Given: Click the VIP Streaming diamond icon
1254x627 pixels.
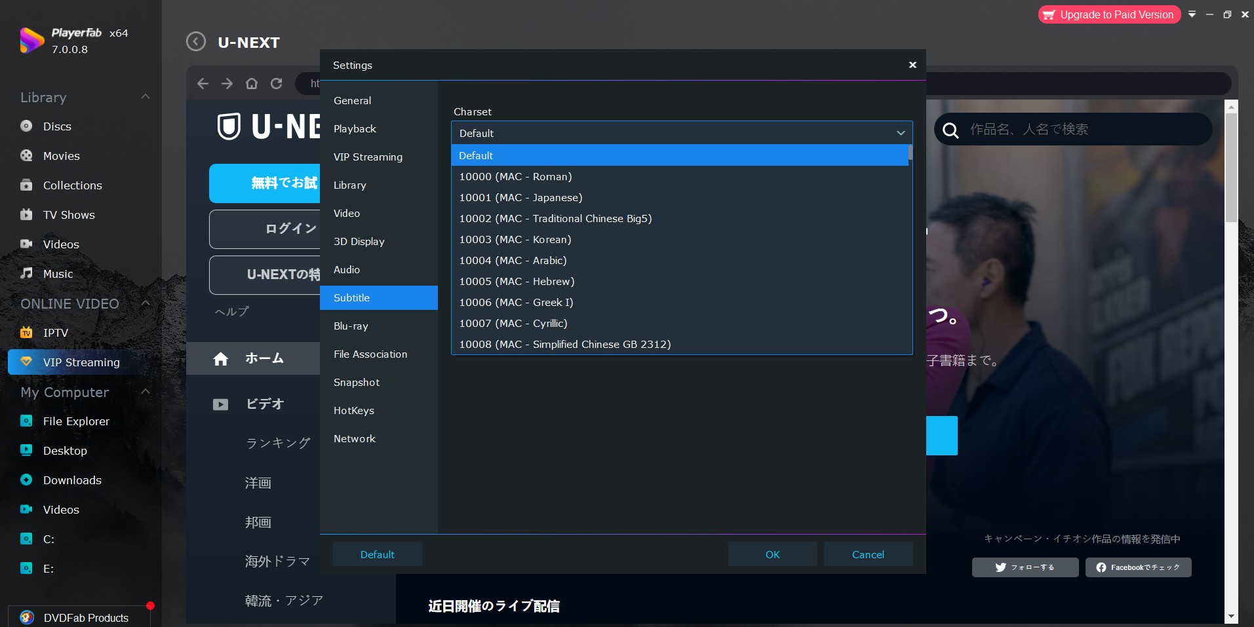Looking at the screenshot, I should pos(26,362).
